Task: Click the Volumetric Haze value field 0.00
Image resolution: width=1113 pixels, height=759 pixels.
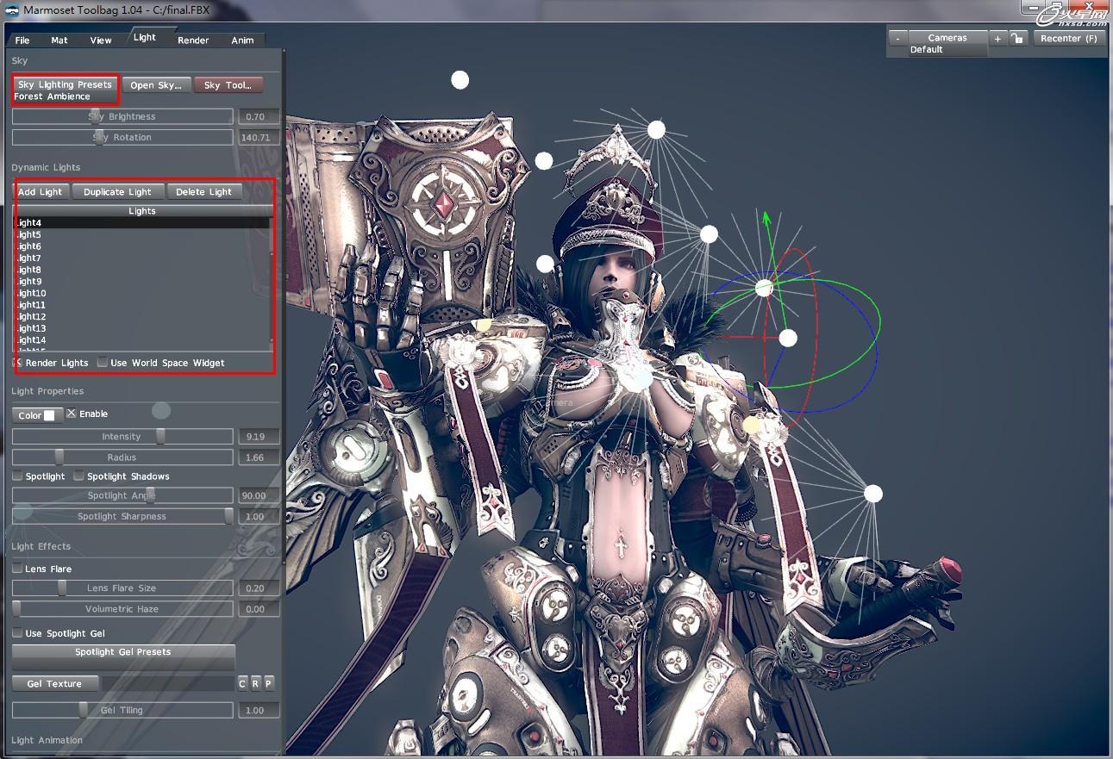Action: 258,609
